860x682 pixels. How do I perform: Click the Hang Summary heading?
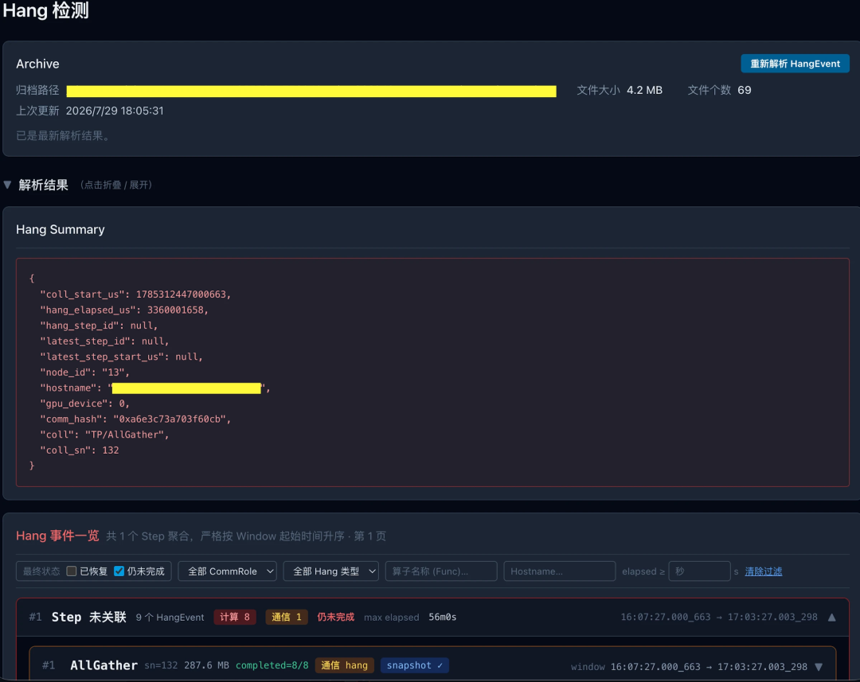coord(61,230)
